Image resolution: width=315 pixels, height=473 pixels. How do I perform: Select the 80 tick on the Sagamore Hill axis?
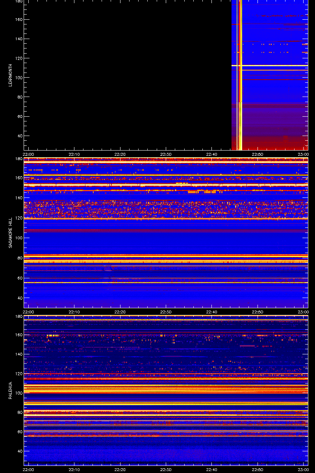coord(19,258)
